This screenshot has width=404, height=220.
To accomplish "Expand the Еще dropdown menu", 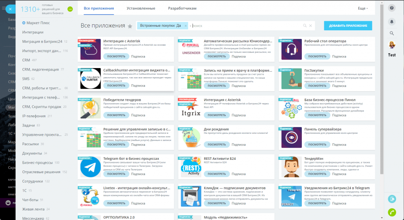I will (363, 8).
